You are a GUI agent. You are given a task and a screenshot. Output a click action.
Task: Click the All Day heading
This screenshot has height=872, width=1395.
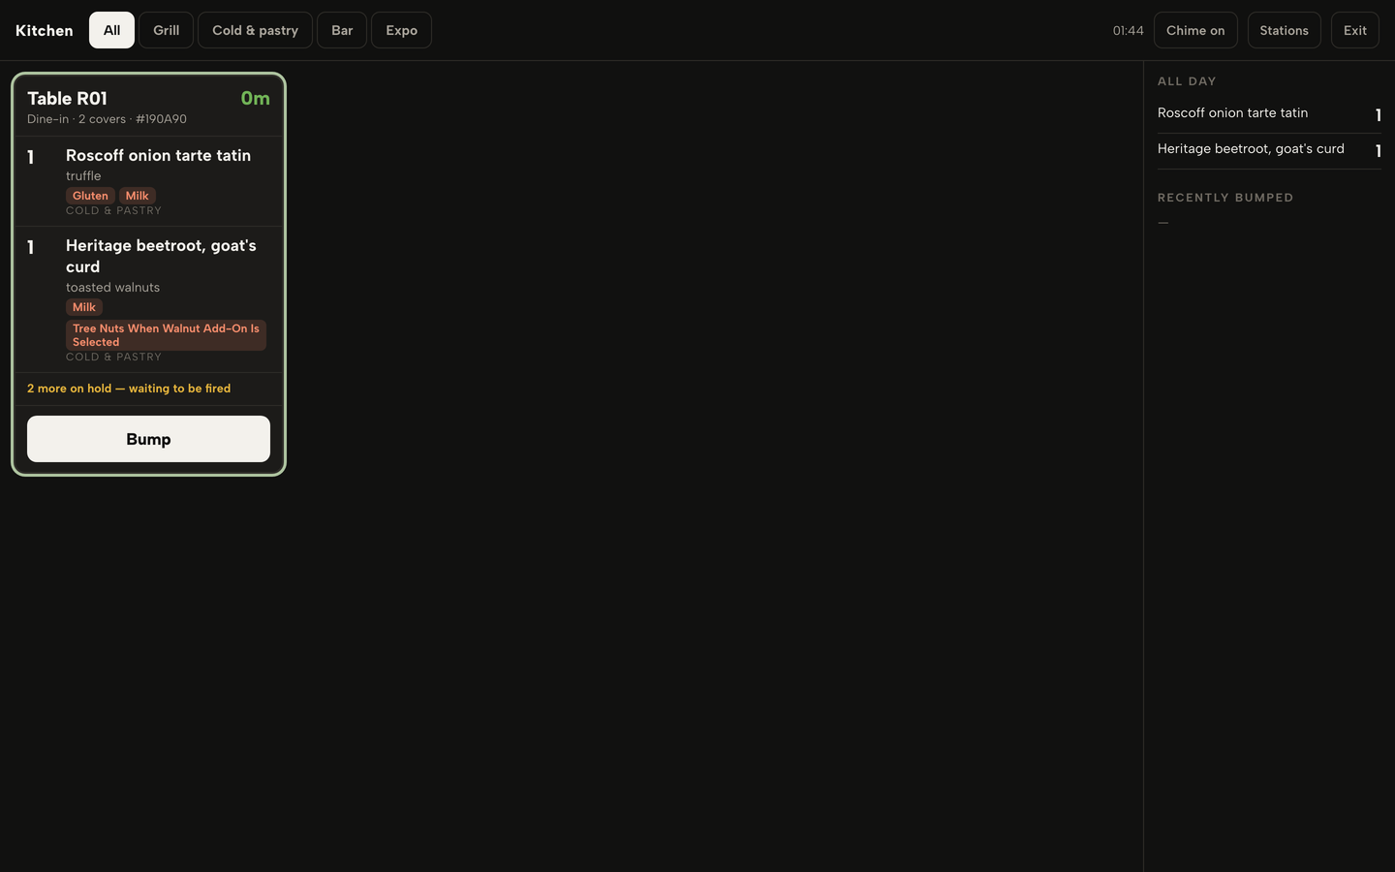pyautogui.click(x=1187, y=81)
